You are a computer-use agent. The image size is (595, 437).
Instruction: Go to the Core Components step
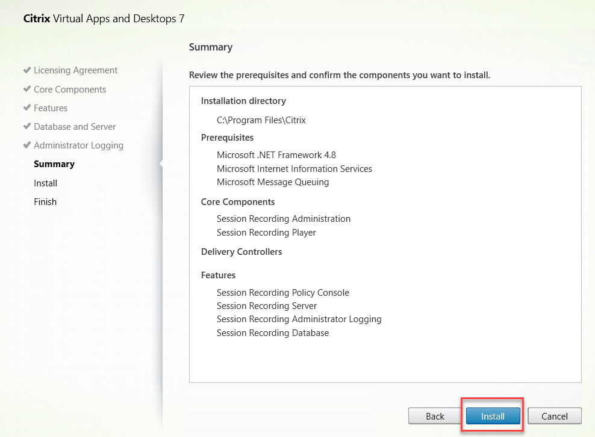click(x=70, y=90)
